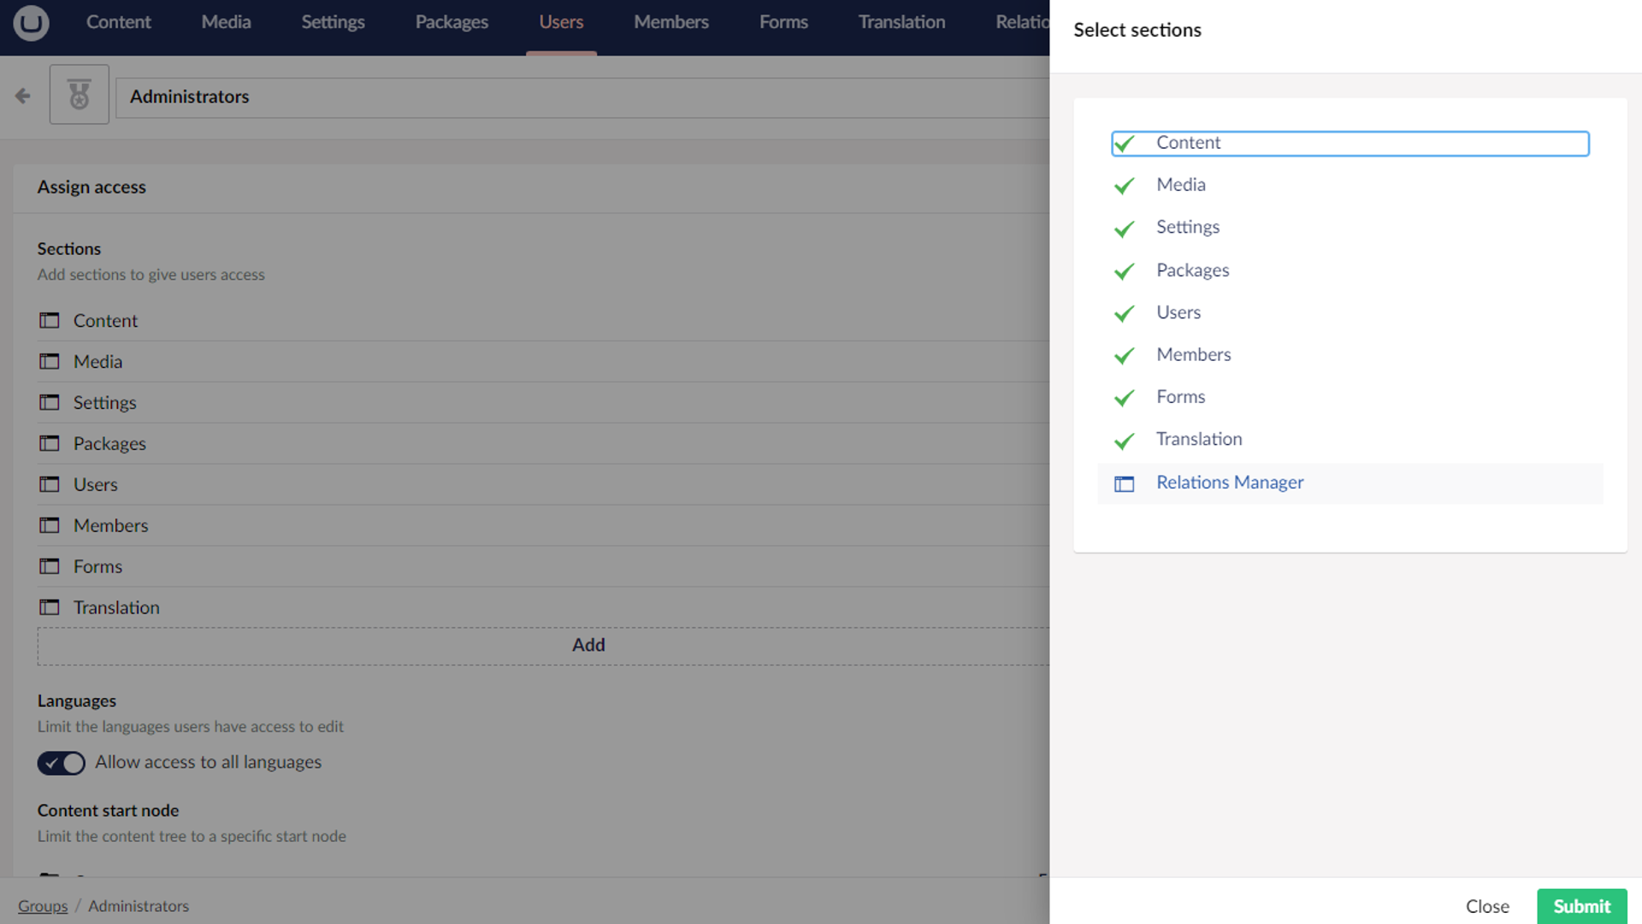Click the Administrators group badge icon
Screen dimensions: 1642x924
click(79, 94)
